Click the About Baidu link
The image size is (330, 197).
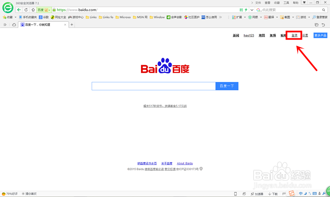[185, 163]
